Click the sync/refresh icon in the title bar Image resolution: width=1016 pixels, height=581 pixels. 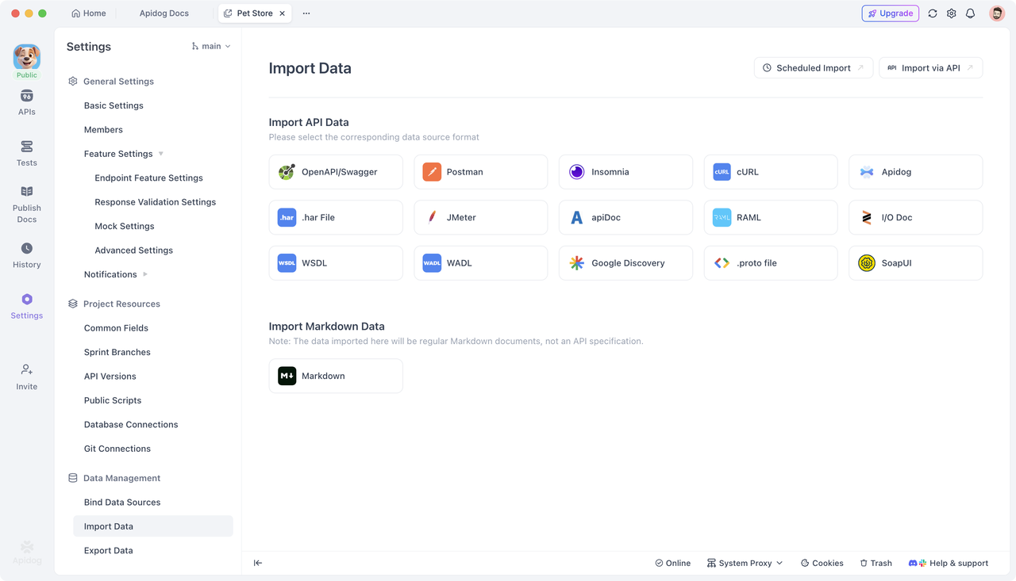tap(933, 13)
